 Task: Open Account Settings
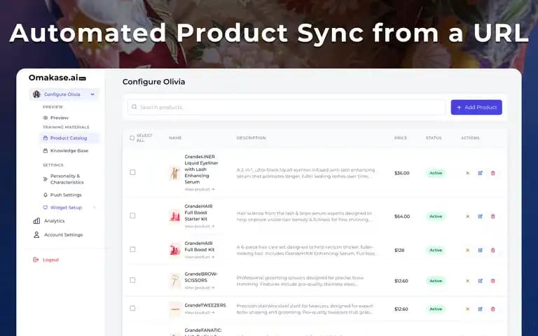tap(63, 235)
